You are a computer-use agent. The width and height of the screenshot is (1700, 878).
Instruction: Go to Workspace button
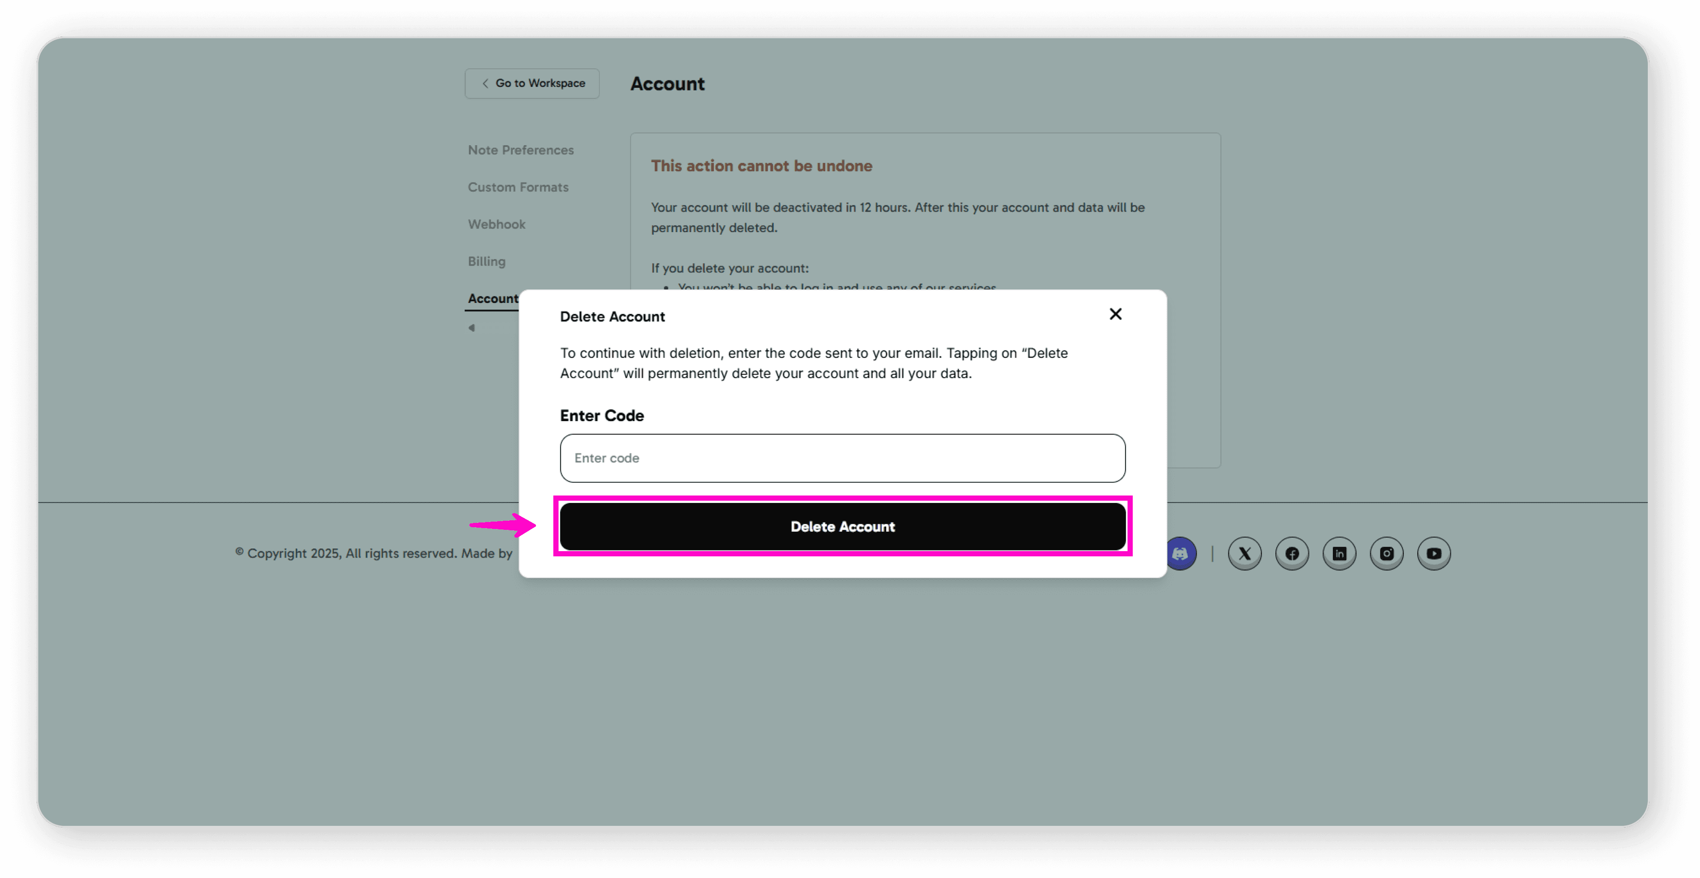point(532,84)
